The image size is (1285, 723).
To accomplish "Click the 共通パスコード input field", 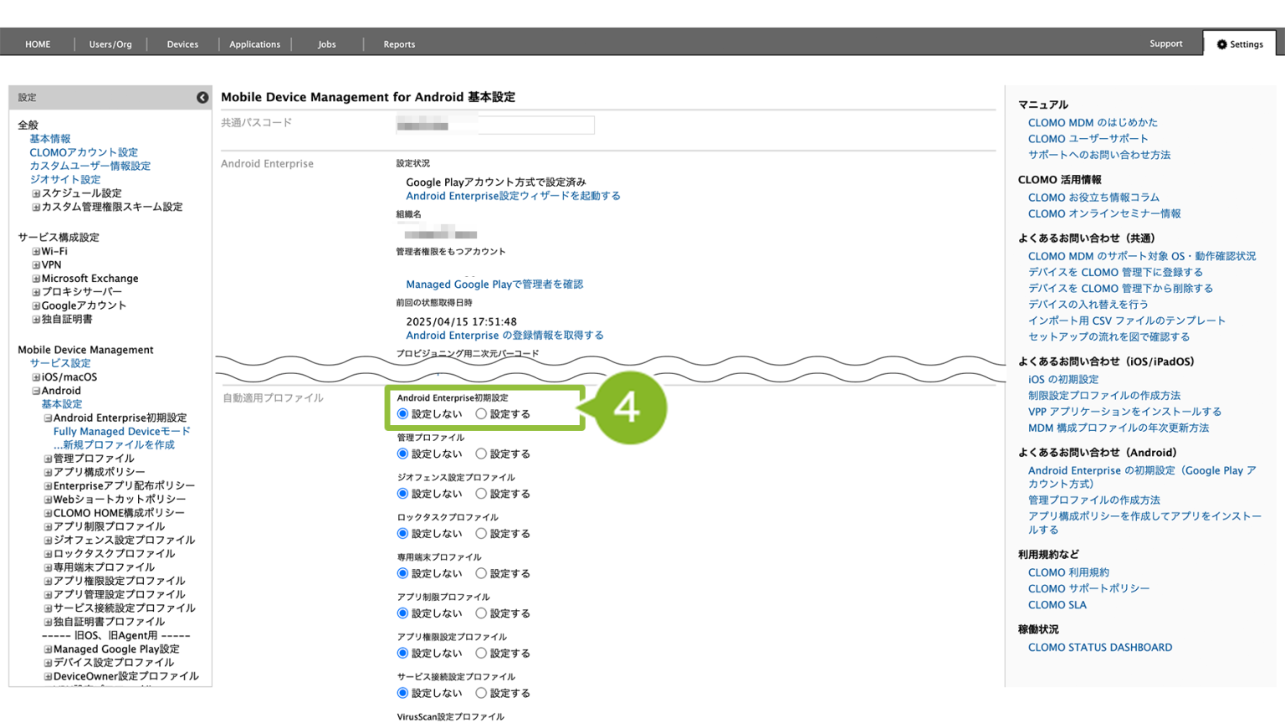I will pyautogui.click(x=495, y=126).
